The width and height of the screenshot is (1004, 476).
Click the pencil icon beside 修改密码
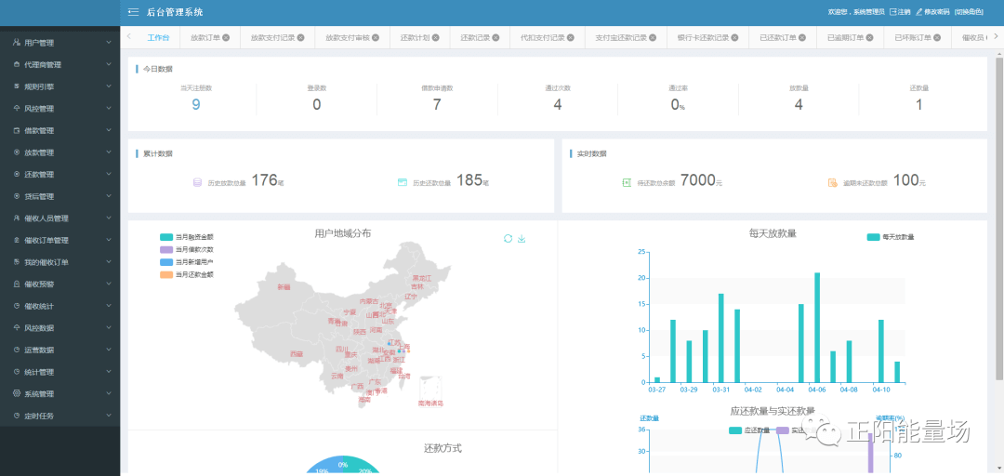tap(918, 12)
